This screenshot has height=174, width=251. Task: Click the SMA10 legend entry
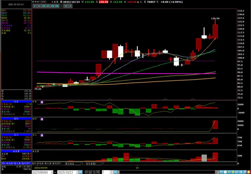(16, 13)
